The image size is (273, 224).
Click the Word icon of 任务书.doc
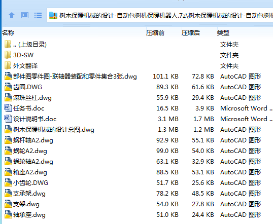tap(8, 108)
